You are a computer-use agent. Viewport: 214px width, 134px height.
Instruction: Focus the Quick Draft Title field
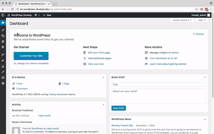[159, 84]
